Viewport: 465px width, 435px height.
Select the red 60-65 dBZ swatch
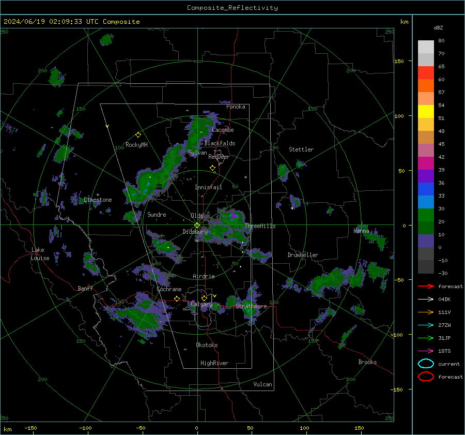(x=426, y=73)
